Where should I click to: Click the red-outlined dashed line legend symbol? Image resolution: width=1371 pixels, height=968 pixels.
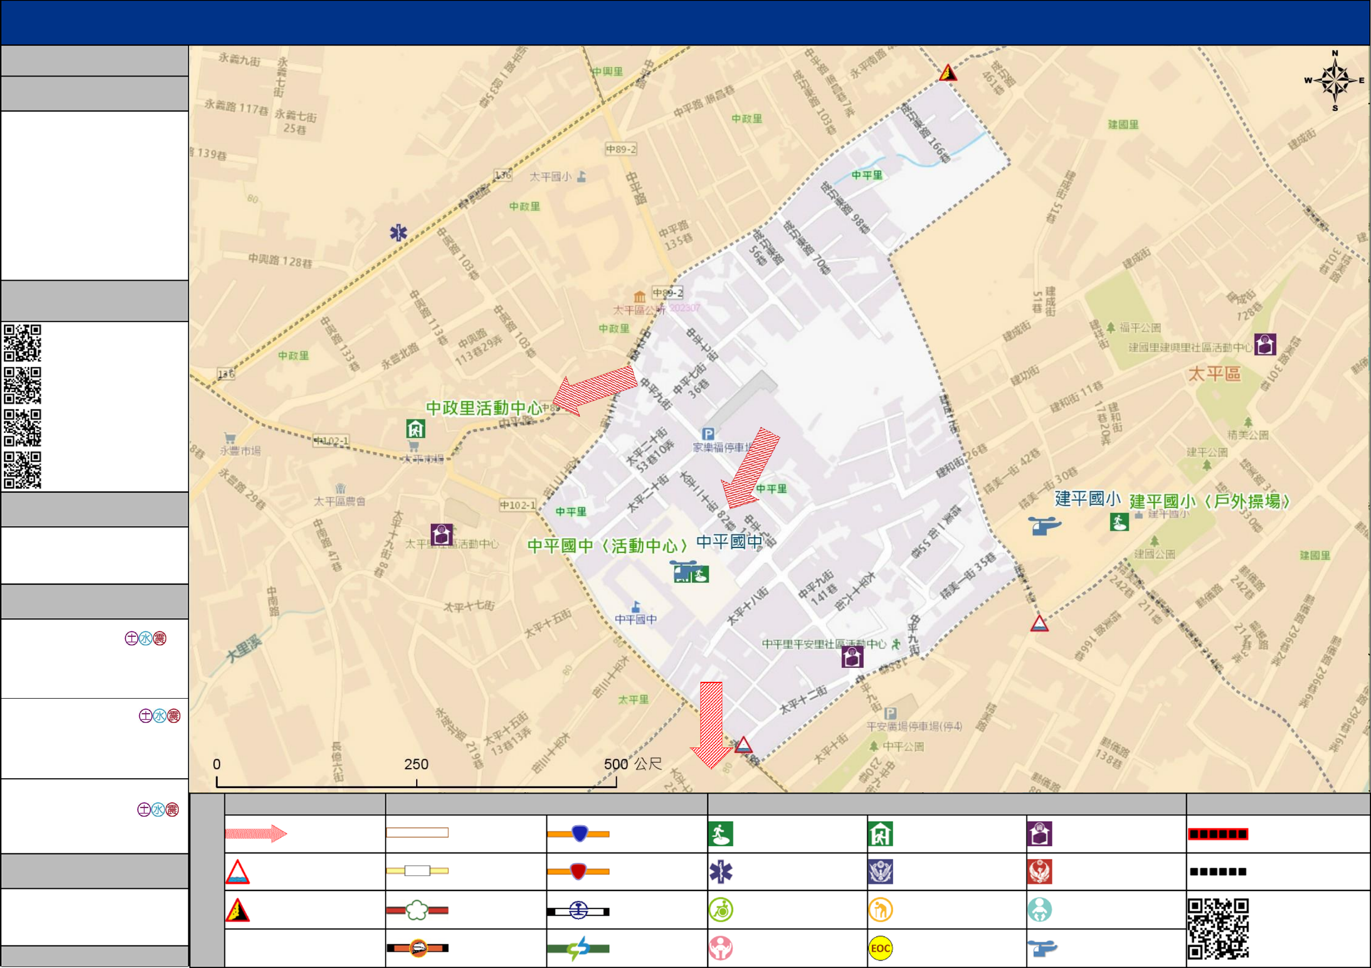(1218, 834)
